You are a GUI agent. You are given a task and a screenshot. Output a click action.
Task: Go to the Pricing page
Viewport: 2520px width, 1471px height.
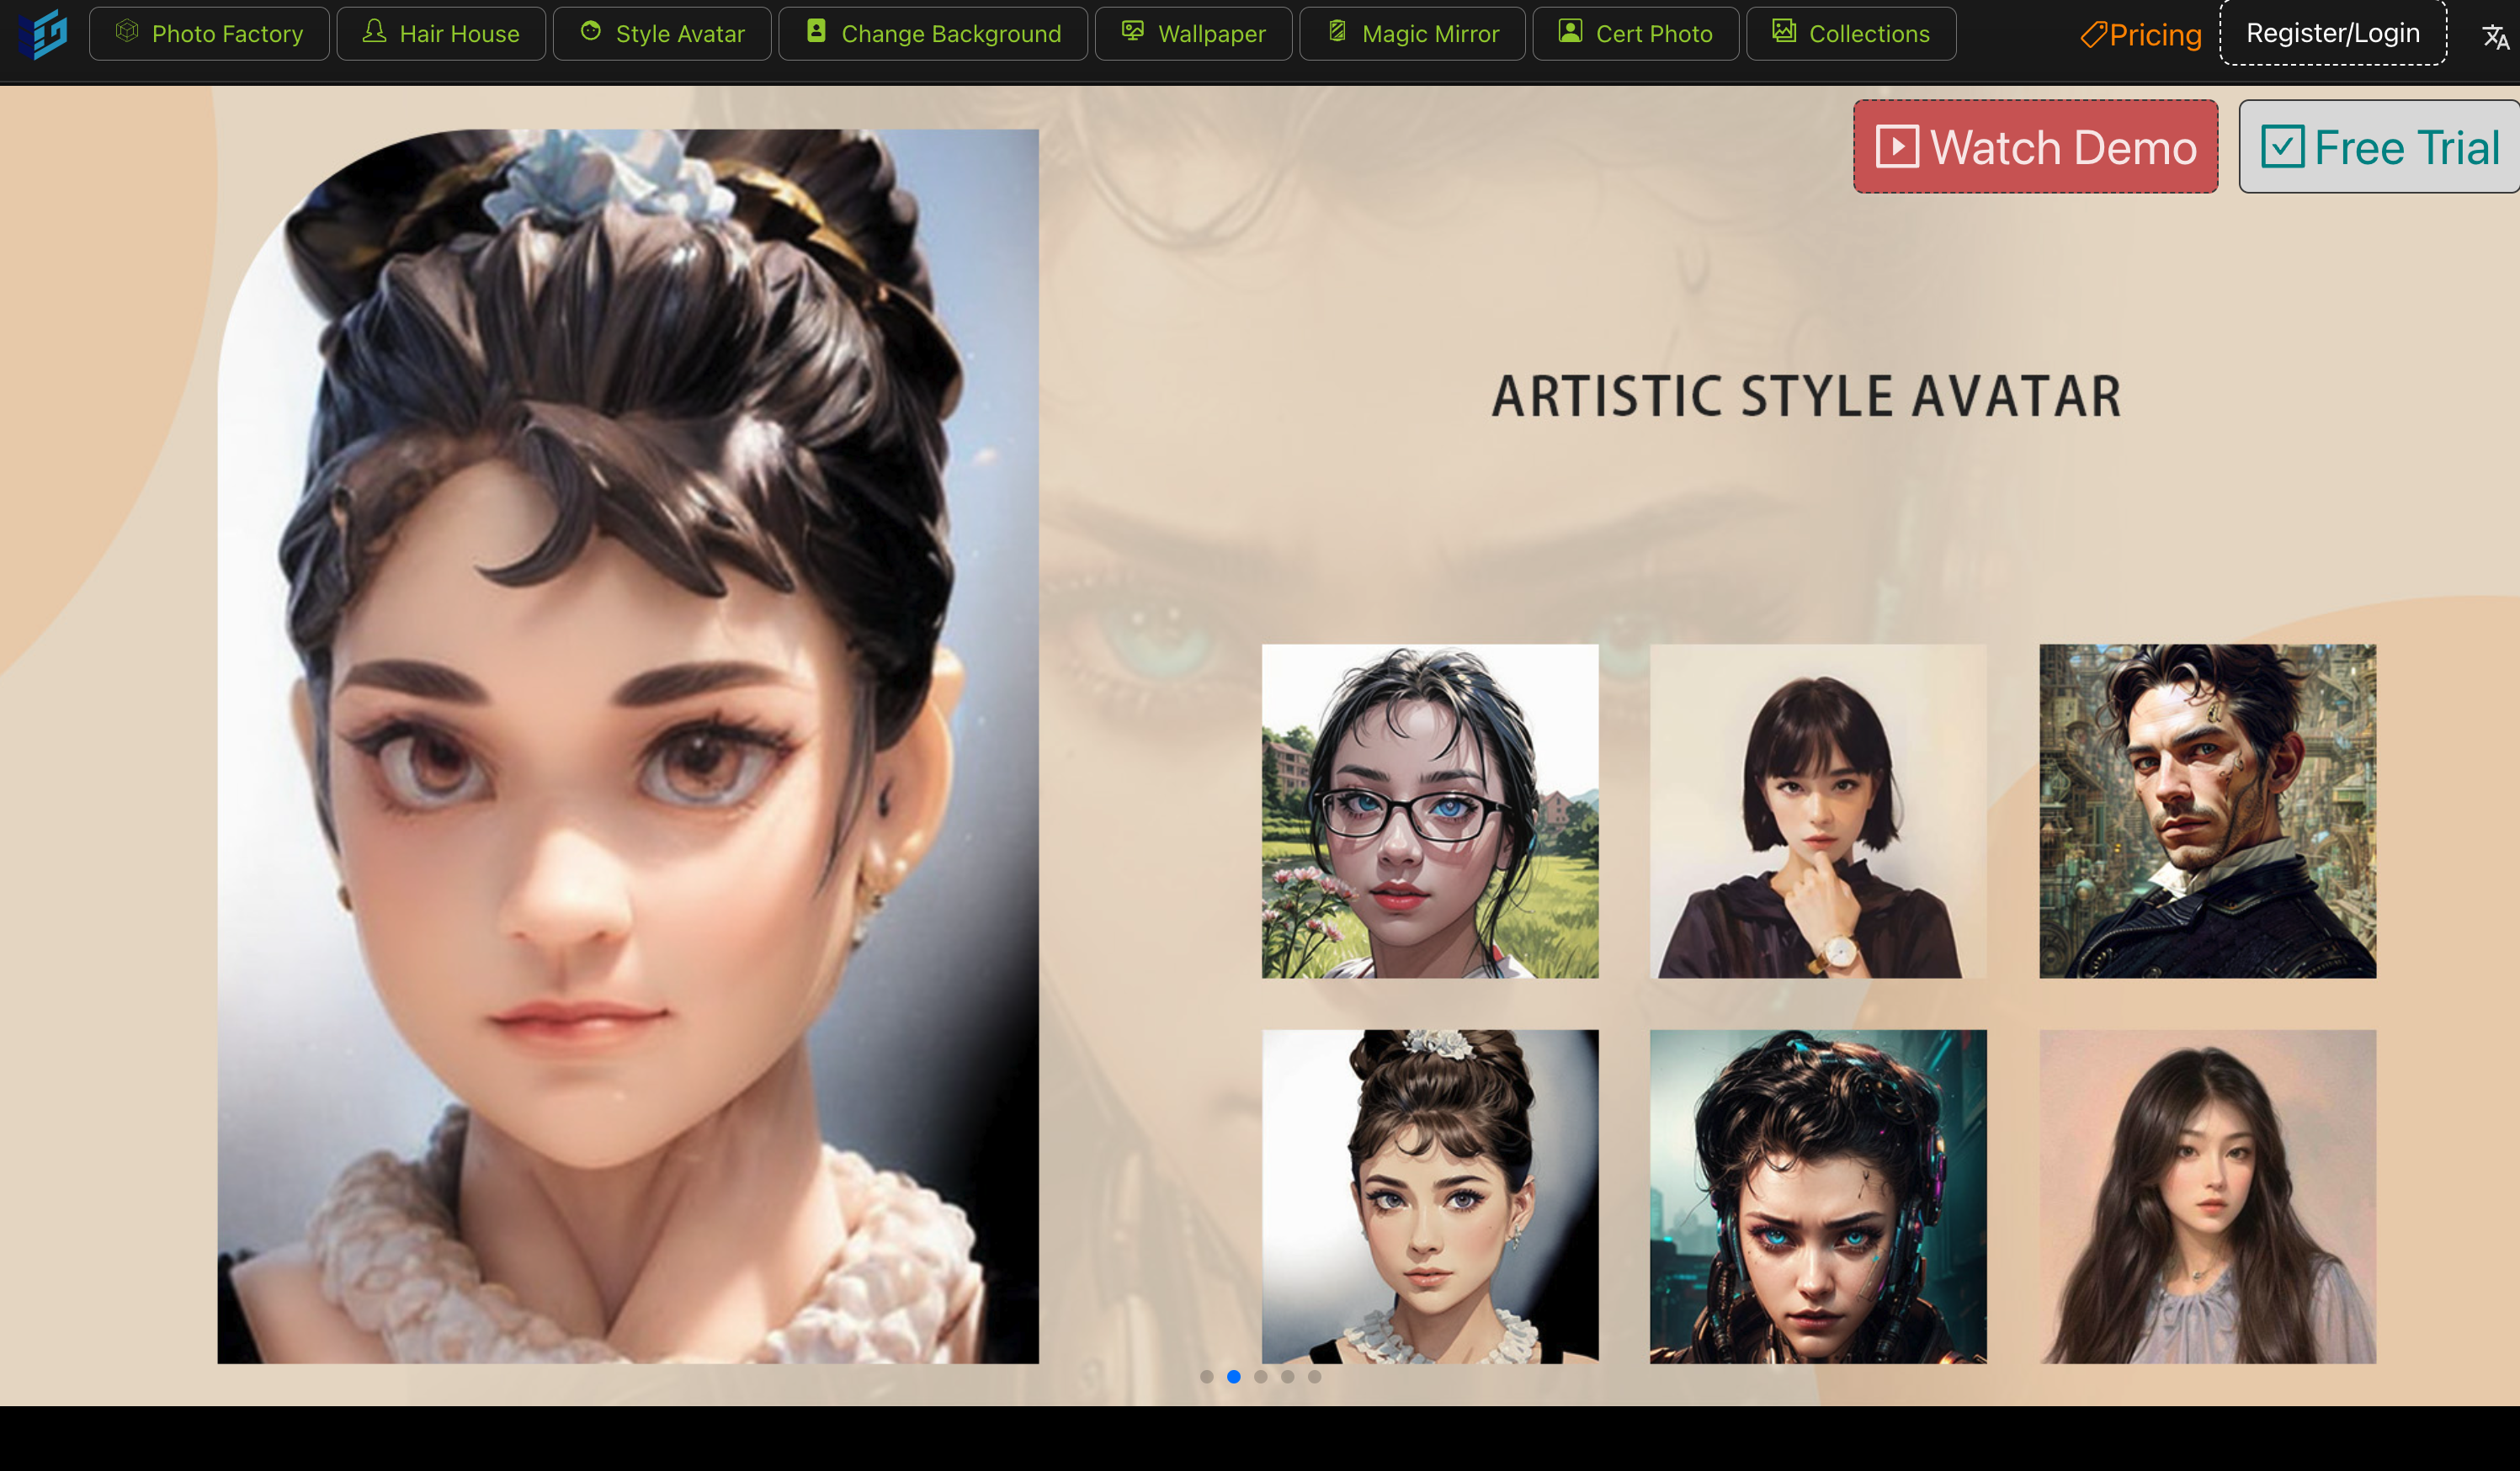(x=2141, y=35)
